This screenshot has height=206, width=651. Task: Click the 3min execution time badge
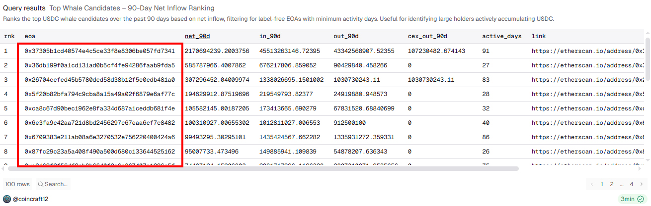pos(628,199)
